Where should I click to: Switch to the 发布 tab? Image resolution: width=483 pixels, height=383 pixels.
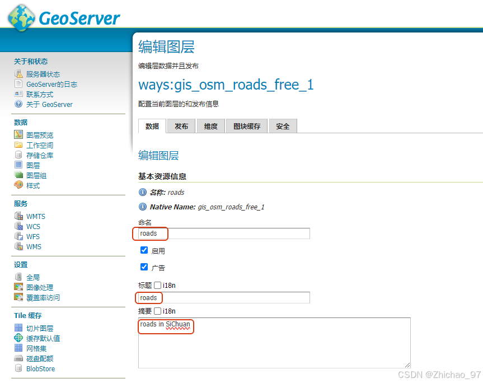pos(181,126)
